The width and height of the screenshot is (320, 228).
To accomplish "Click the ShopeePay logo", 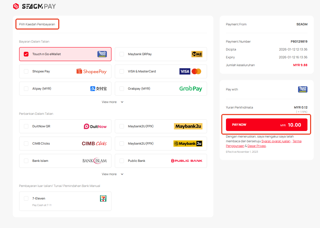I will coord(91,71).
